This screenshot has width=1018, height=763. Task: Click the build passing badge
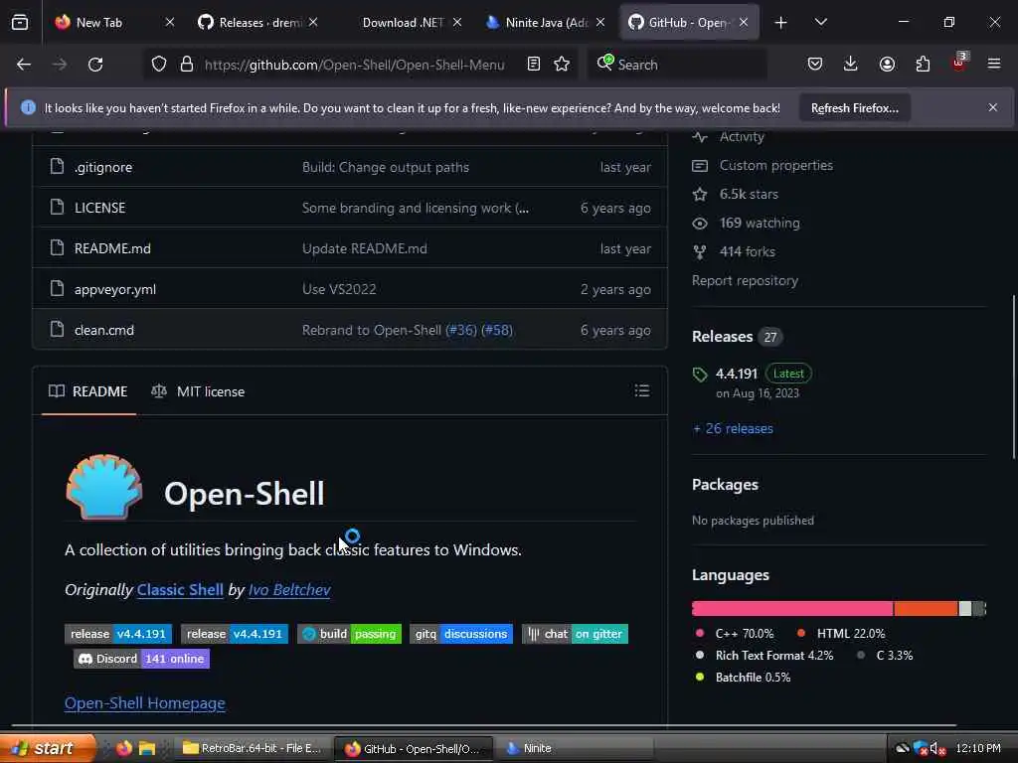click(x=349, y=634)
